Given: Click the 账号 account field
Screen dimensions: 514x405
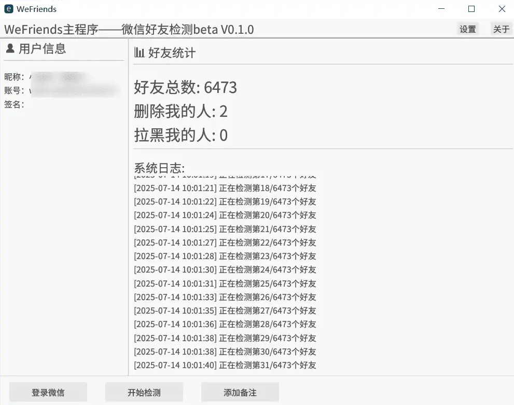Looking at the screenshot, I should pos(62,90).
